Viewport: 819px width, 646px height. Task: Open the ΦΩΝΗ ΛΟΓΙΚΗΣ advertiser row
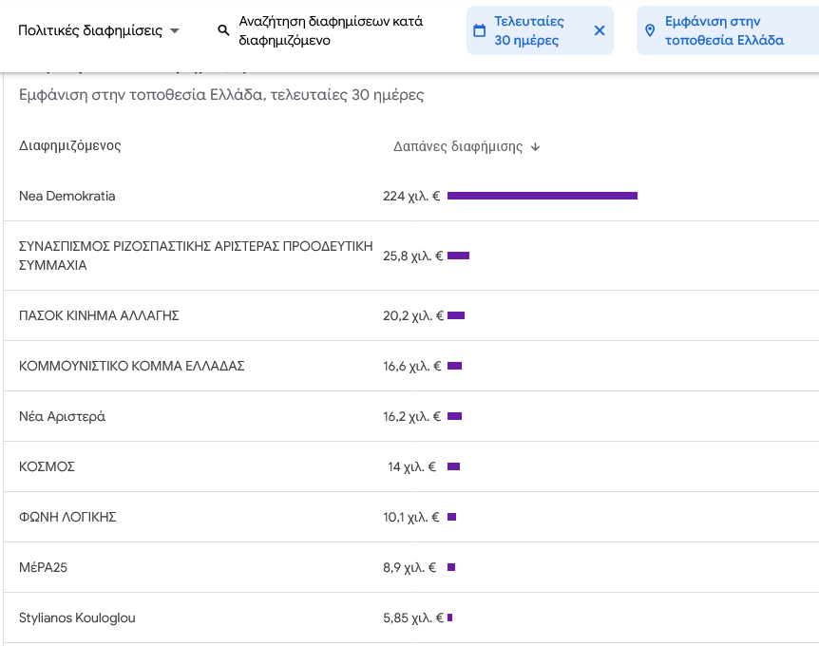(x=411, y=517)
